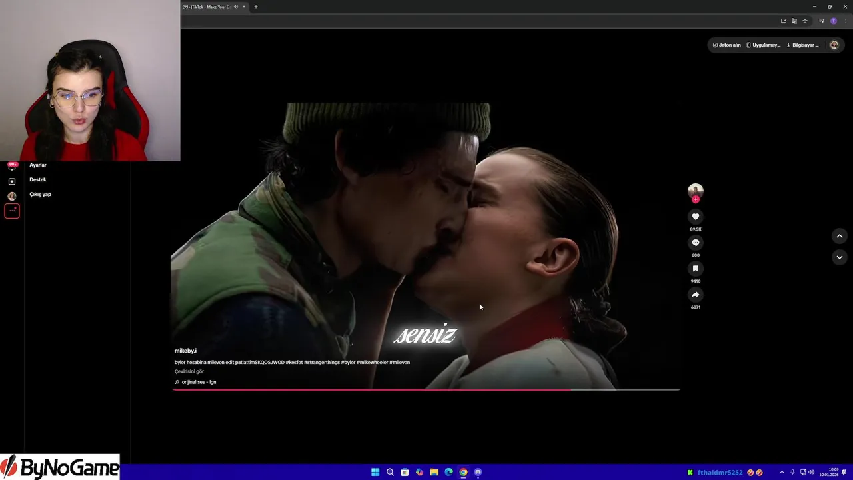Viewport: 853px width, 480px height.
Task: Open the mikeby.i username link
Action: point(185,351)
